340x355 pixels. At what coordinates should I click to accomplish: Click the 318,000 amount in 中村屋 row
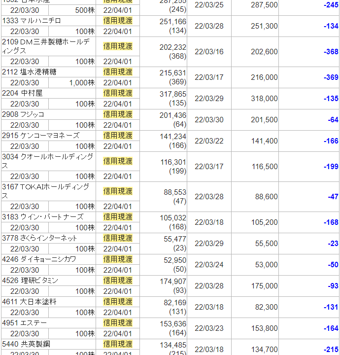coord(264,99)
